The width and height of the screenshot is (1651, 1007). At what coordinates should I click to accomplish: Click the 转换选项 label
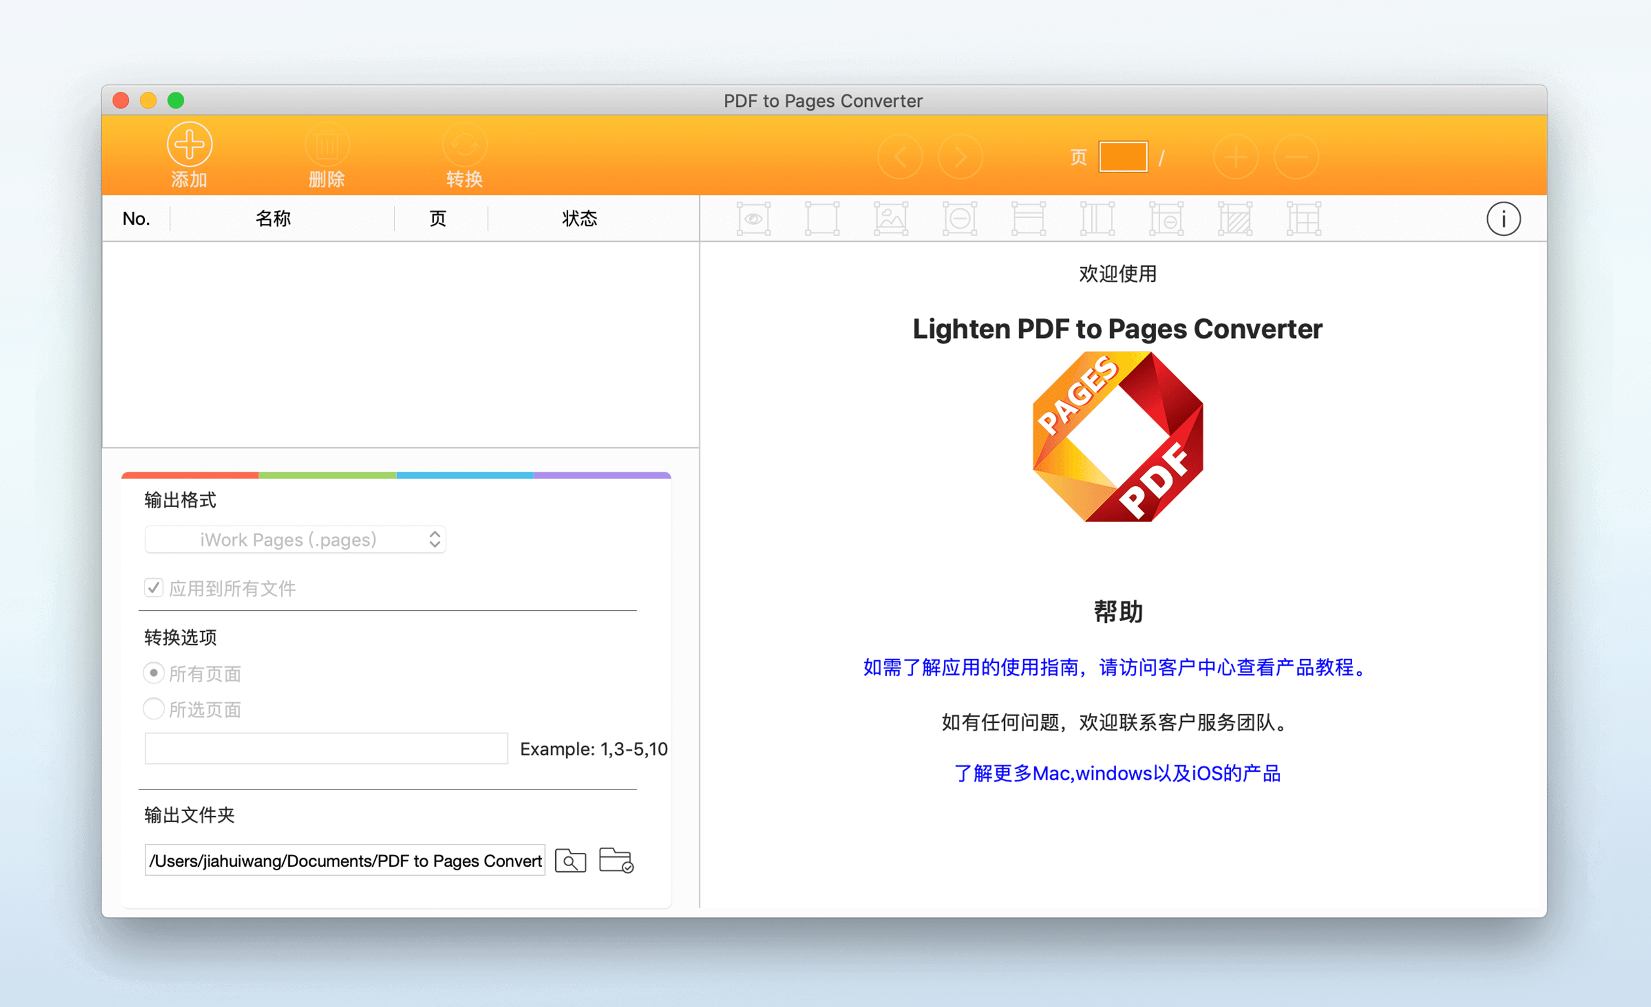180,637
